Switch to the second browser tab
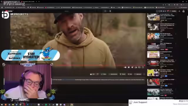Image resolution: width=188 pixels, height=106 pixels. click(x=28, y=2)
